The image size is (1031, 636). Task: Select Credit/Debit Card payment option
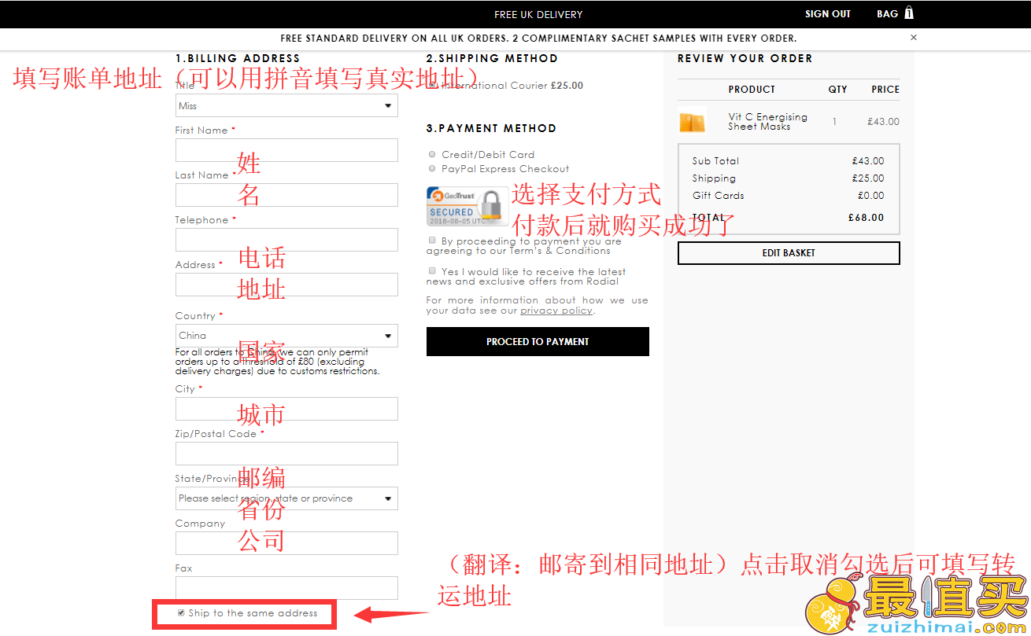(432, 154)
